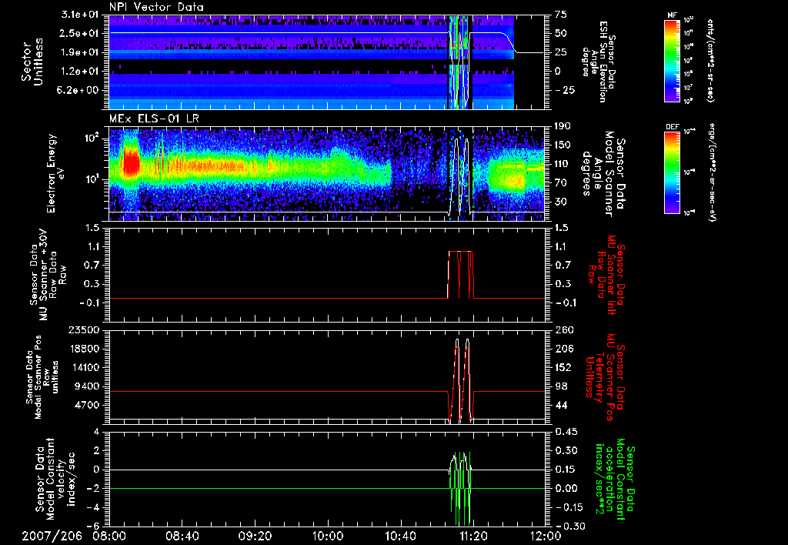
Task: Click the bright red electron burst near 08:10
Action: (x=131, y=164)
